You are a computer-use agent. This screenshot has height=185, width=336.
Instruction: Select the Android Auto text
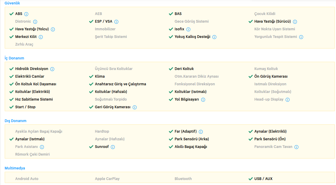tap(27, 179)
